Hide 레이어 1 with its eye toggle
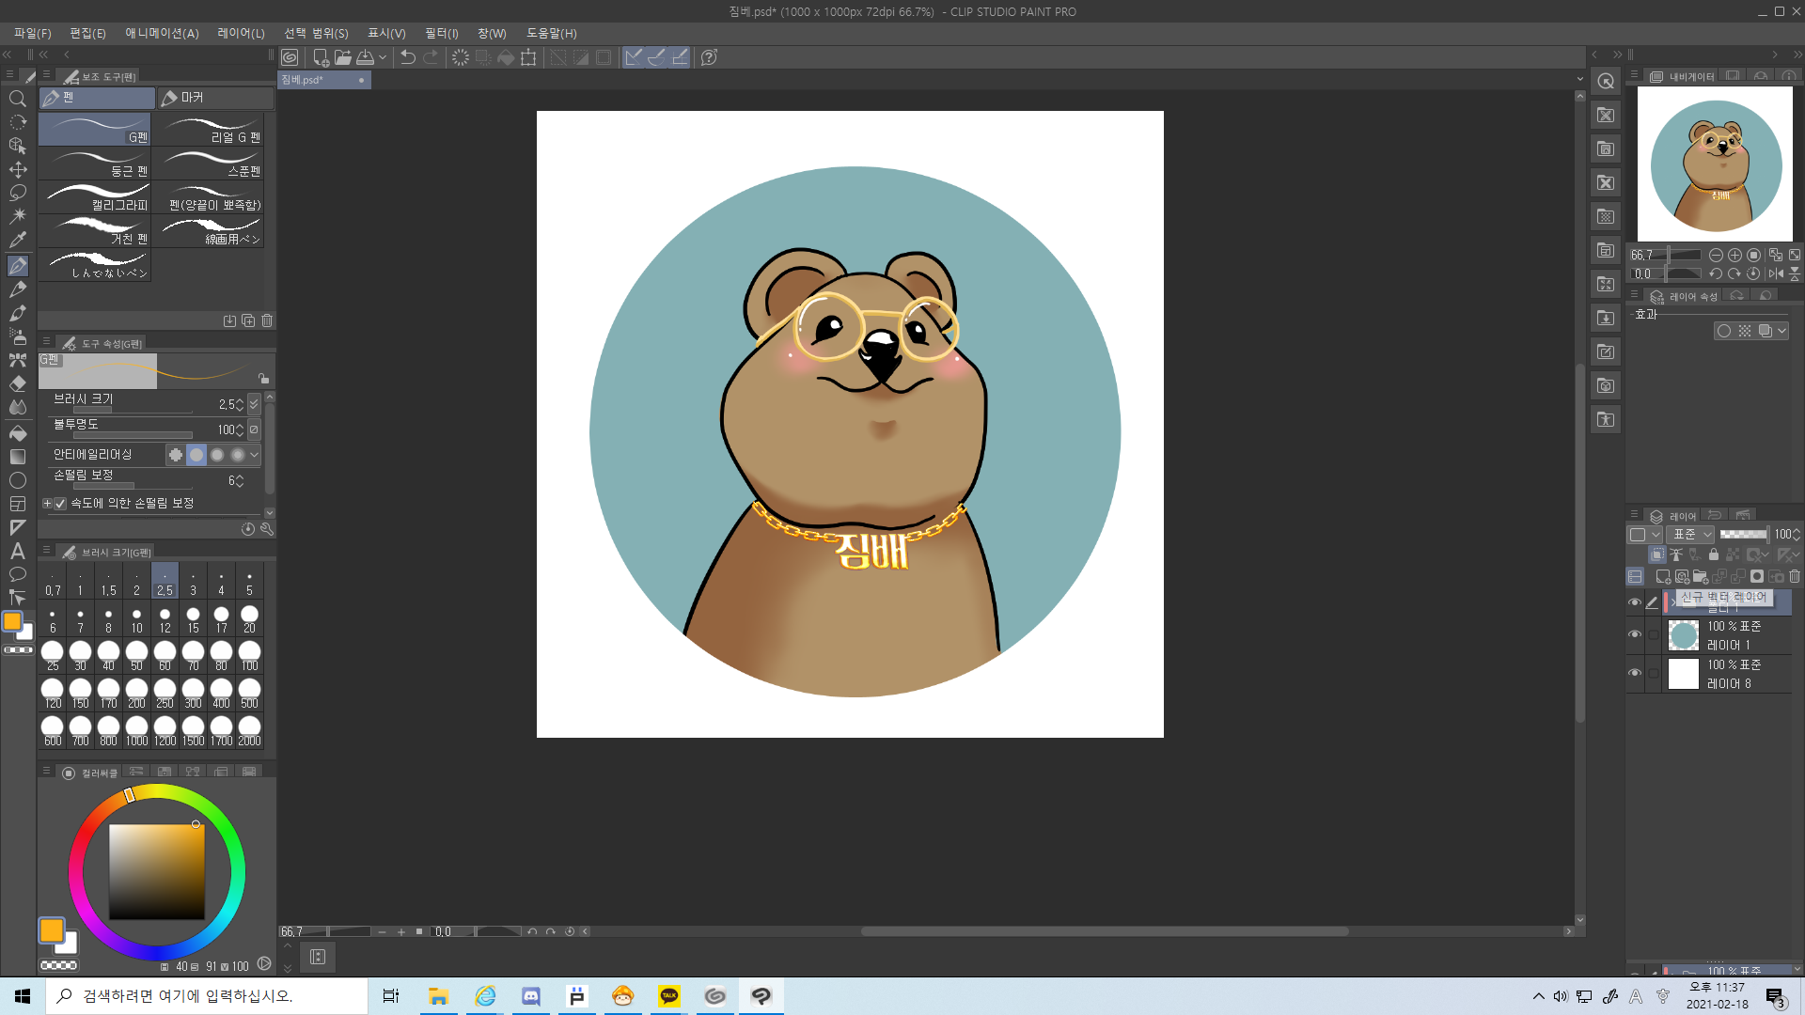This screenshot has height=1015, width=1805. tap(1634, 634)
